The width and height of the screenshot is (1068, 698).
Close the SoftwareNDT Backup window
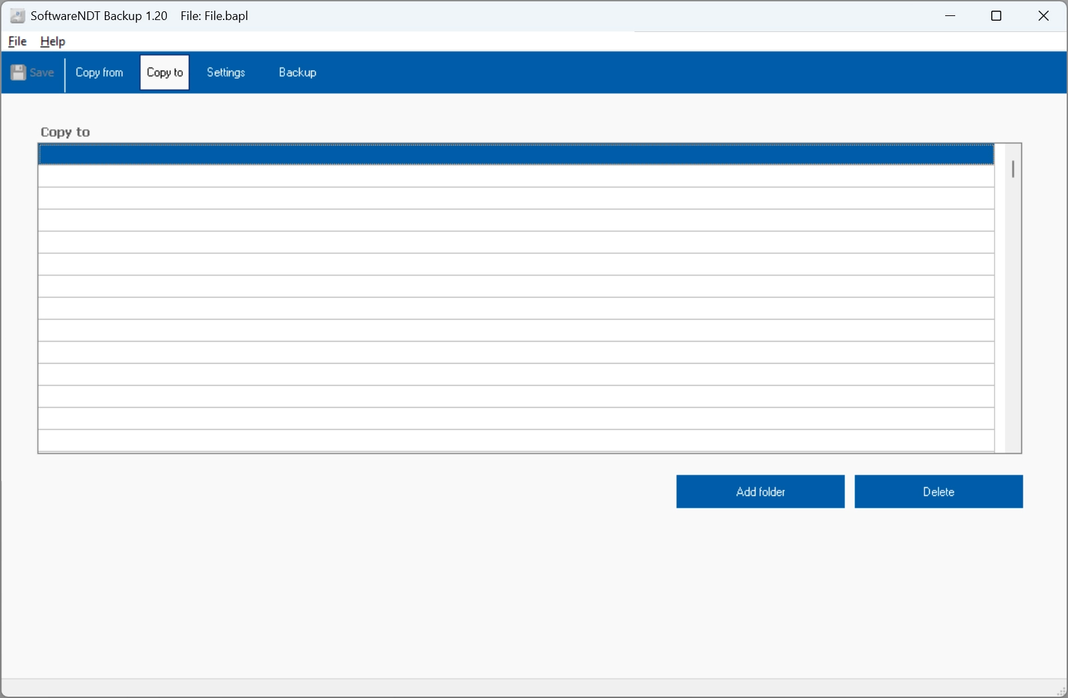point(1043,16)
